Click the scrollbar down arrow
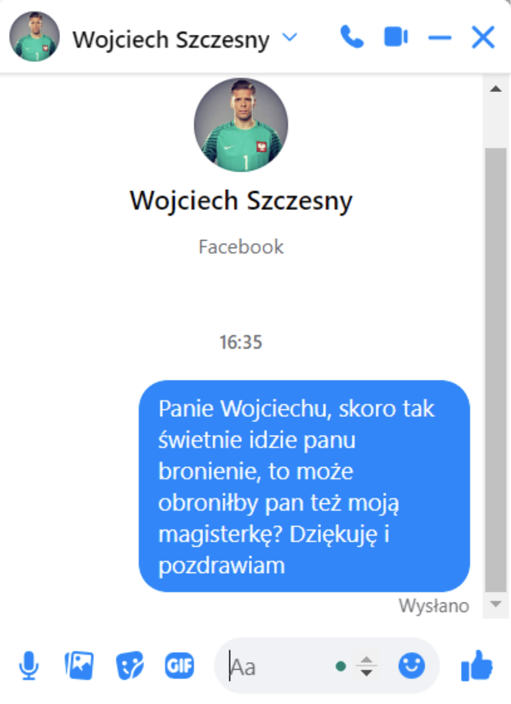The height and width of the screenshot is (704, 511). 496,604
